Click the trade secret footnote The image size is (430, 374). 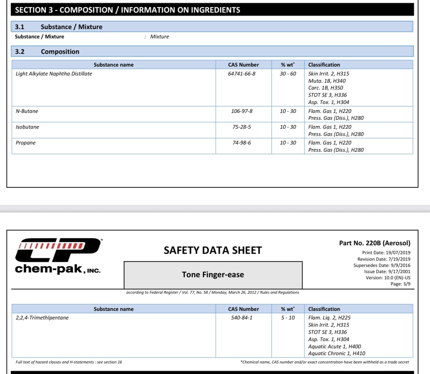point(325,362)
